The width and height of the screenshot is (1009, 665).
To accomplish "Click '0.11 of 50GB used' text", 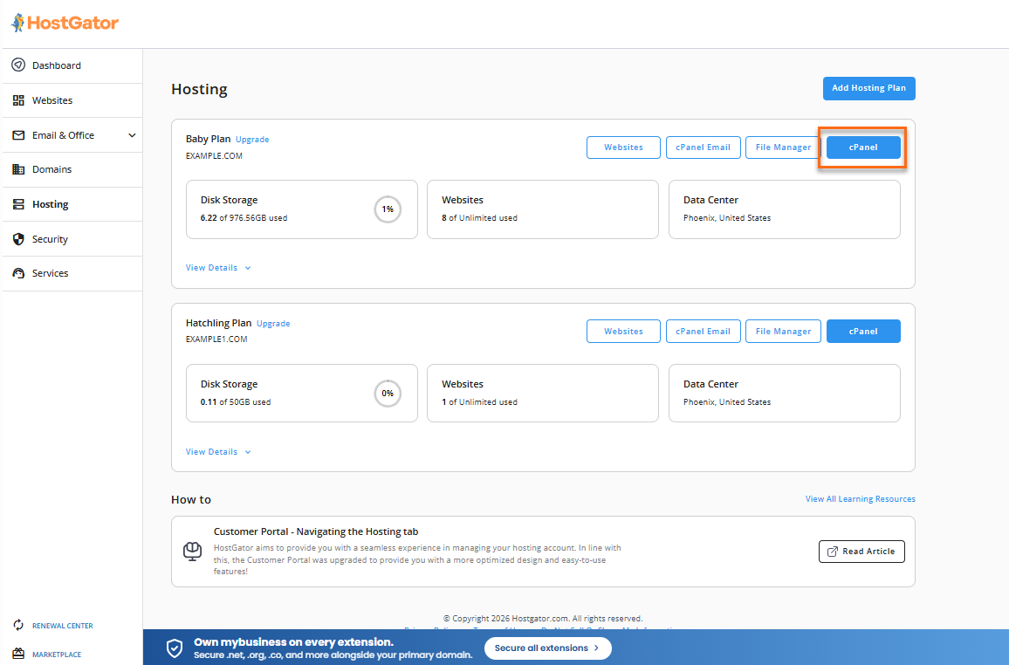I will pos(236,402).
